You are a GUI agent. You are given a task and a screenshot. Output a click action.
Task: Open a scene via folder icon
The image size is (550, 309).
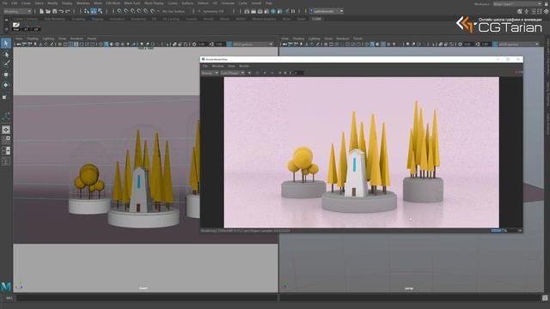point(48,11)
